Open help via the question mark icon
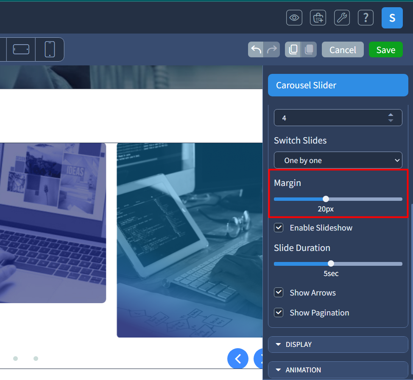 (x=366, y=17)
